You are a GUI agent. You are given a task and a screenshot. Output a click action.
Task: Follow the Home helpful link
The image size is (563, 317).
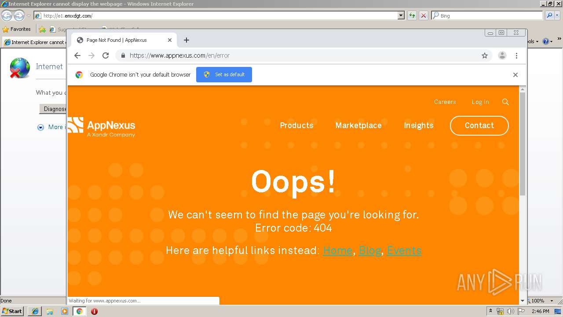point(337,251)
